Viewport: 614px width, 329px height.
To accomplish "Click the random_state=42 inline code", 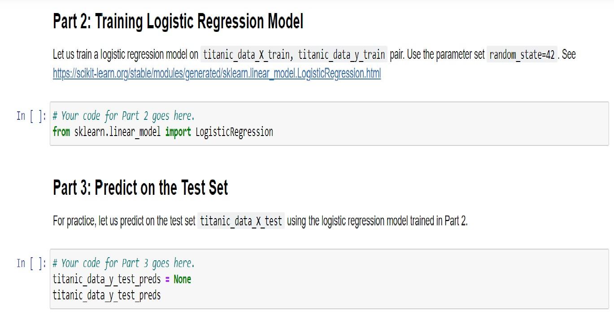I will point(523,55).
